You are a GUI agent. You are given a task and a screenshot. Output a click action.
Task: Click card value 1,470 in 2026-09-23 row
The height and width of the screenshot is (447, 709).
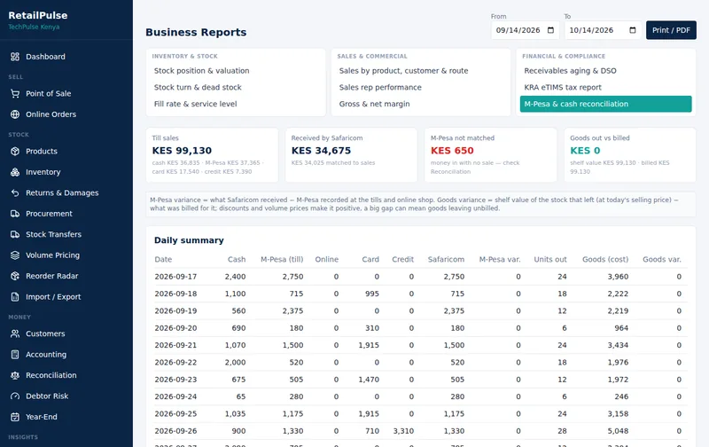pos(369,380)
